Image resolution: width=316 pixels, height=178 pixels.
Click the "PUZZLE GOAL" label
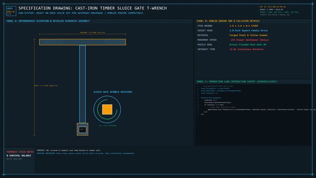point(205,44)
